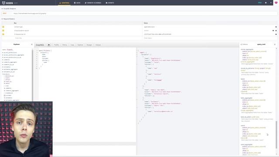The height and width of the screenshot is (157, 279).
Task: Open tasks_by_pk in the docs list
Action: pos(246,117)
